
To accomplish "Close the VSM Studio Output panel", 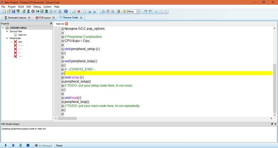I will coord(275,124).
